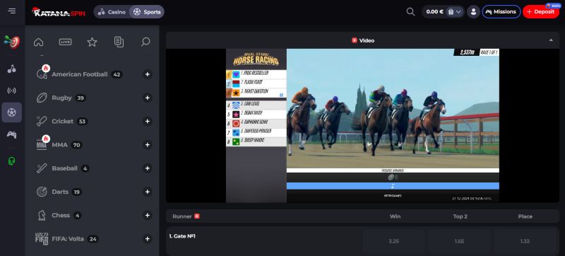Select the soccer ball sports sidebar icon
This screenshot has width=565, height=256.
pyautogui.click(x=12, y=112)
